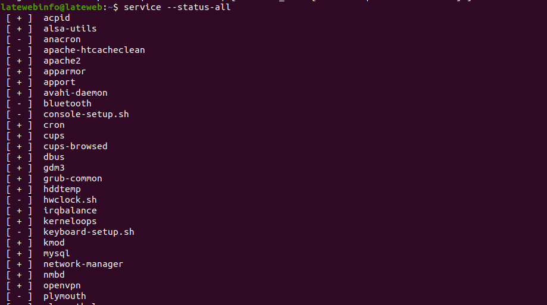The image size is (547, 305).
Task: Select the kerneloops service entry
Action: click(70, 221)
